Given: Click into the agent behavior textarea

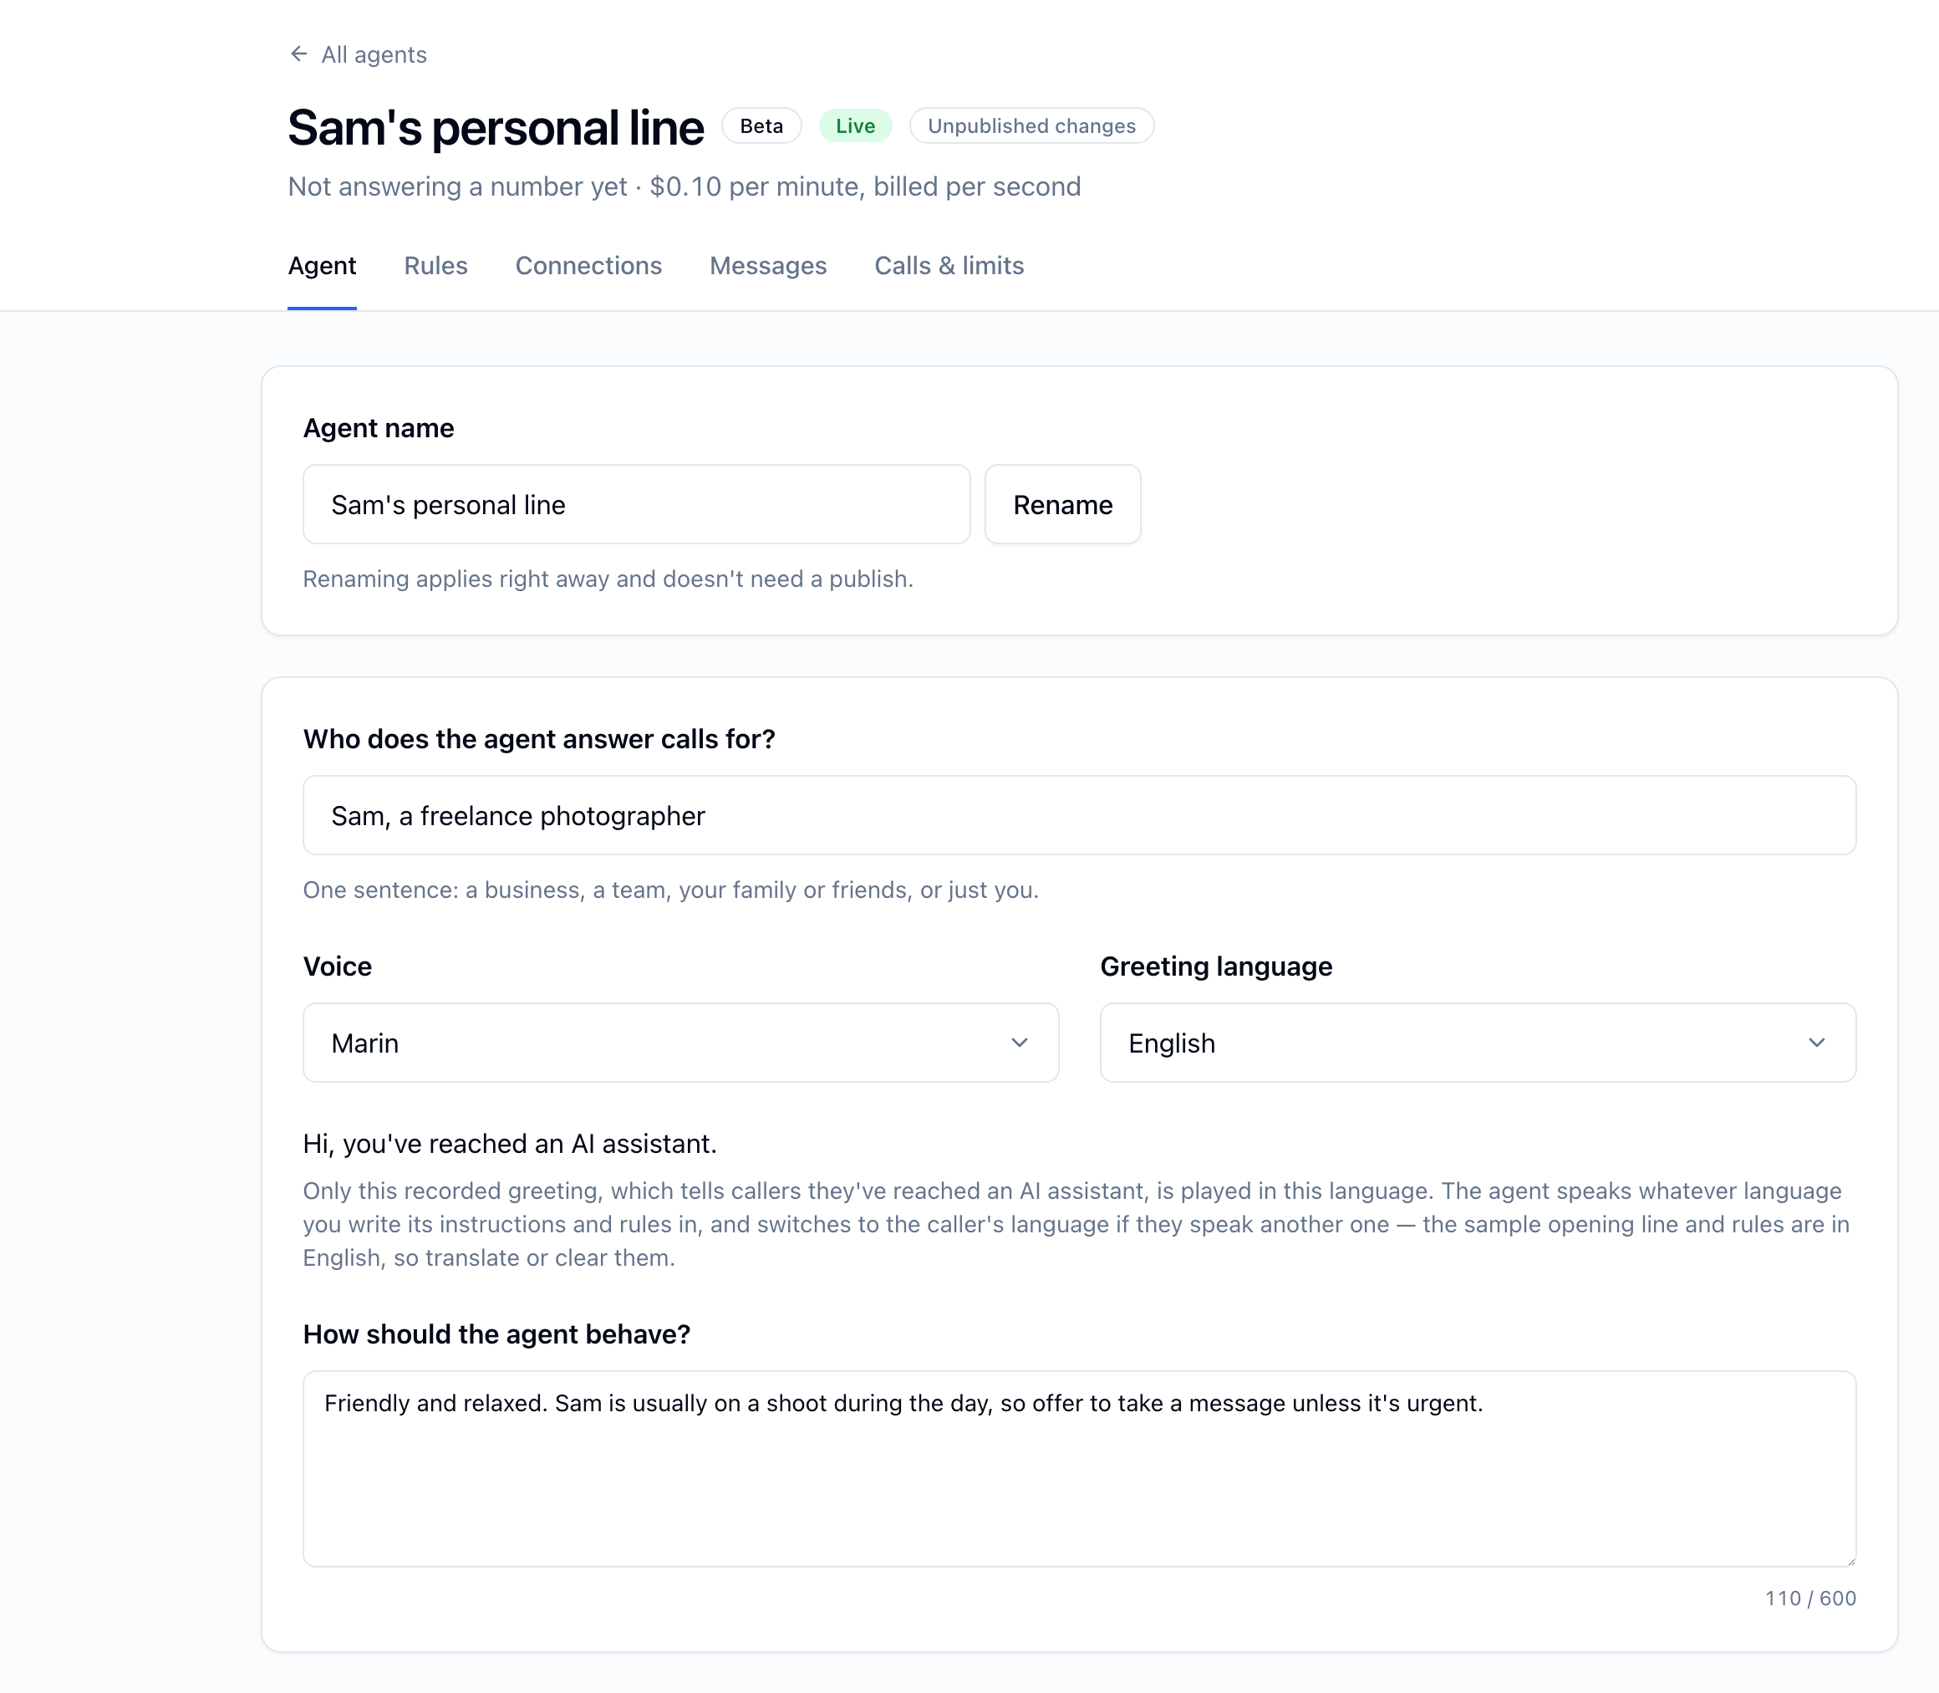Looking at the screenshot, I should point(1080,1469).
